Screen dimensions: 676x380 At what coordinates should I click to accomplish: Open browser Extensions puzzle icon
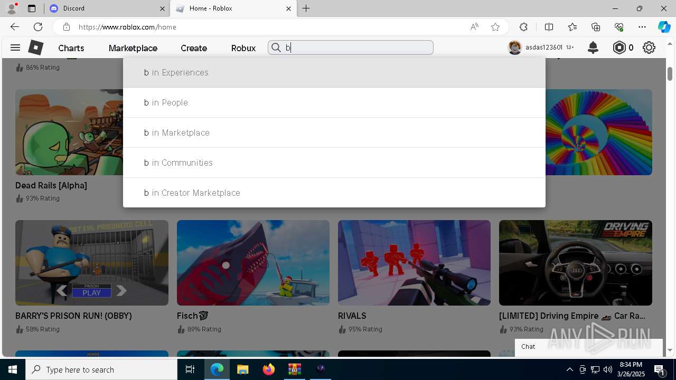(x=523, y=27)
